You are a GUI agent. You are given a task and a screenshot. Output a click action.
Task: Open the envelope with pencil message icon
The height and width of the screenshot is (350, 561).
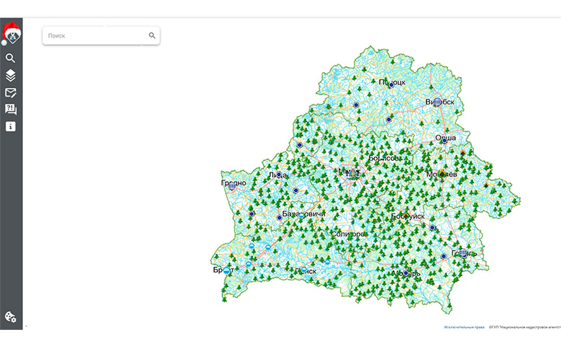click(10, 93)
